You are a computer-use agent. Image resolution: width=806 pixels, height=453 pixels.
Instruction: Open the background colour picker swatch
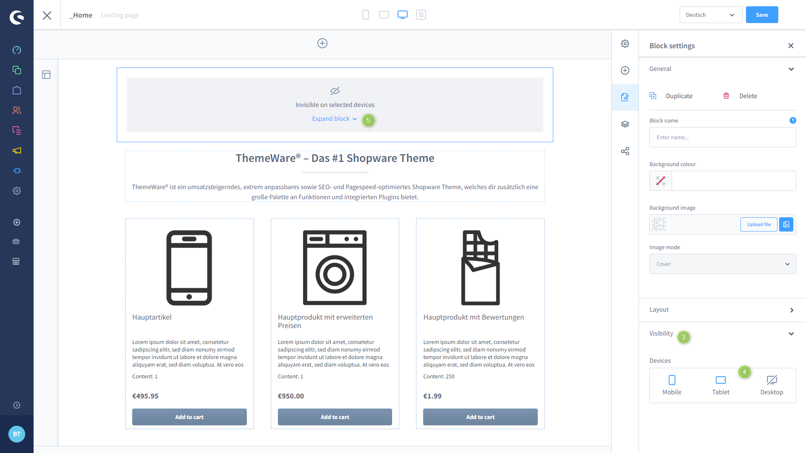point(661,181)
